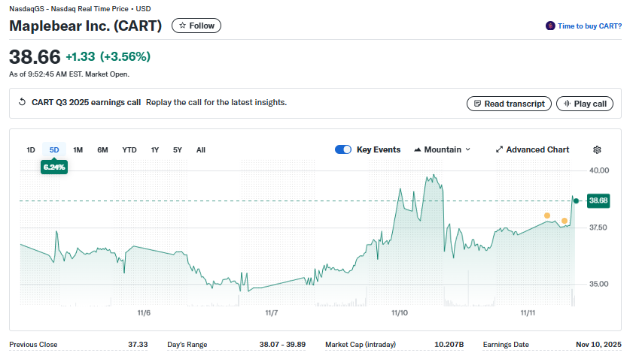
Task: Select the 1D time range tab
Action: pos(31,149)
